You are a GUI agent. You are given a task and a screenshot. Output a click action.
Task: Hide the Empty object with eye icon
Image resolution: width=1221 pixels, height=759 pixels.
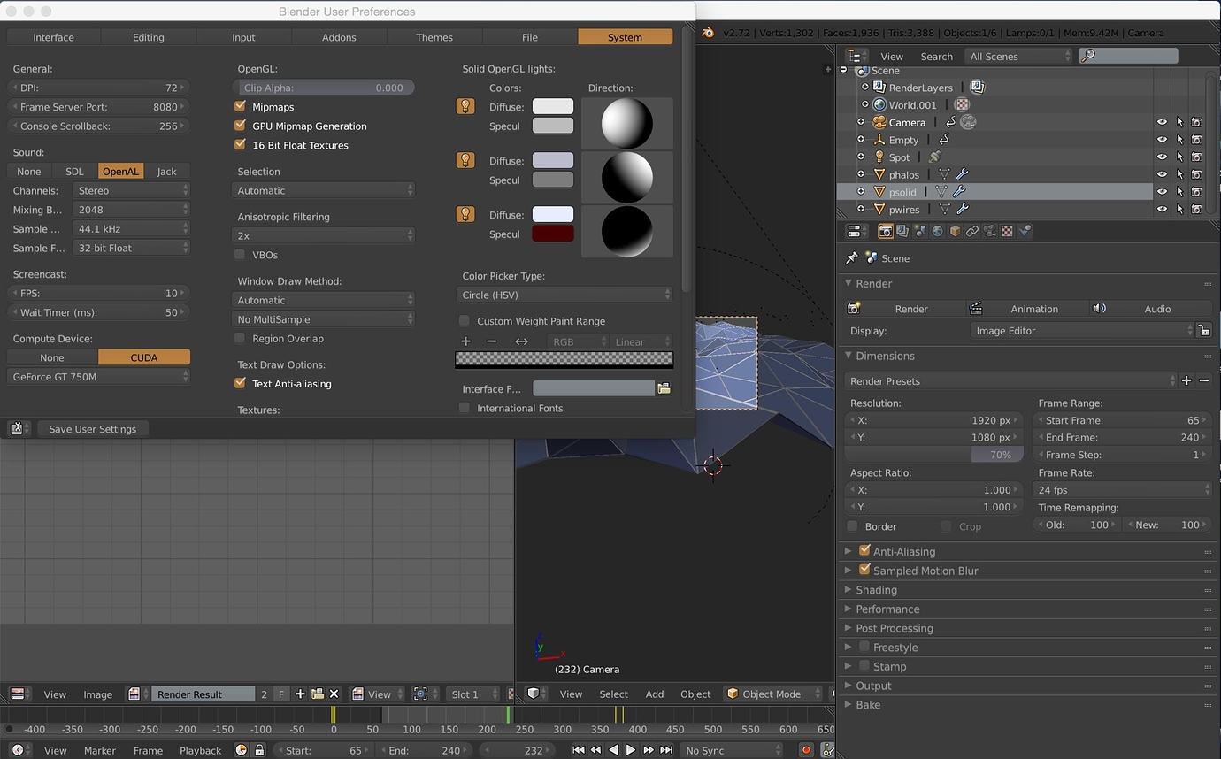coord(1162,140)
